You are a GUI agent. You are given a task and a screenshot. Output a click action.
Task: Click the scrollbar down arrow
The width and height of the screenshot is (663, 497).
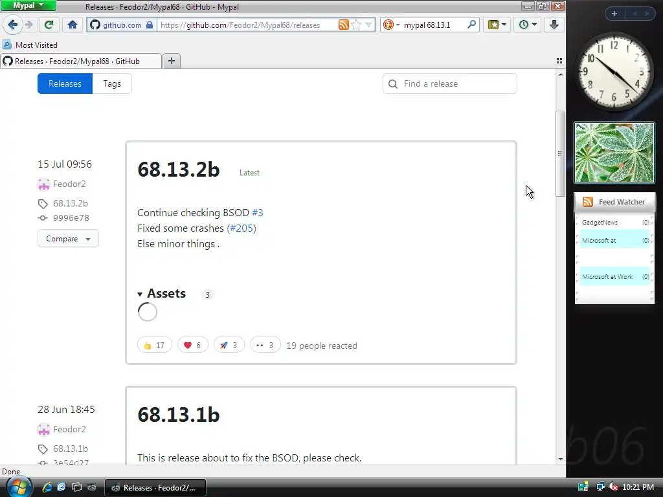point(561,459)
